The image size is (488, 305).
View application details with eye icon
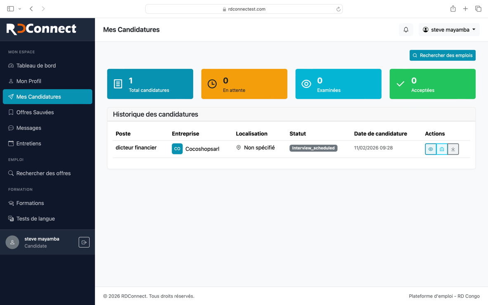click(431, 149)
